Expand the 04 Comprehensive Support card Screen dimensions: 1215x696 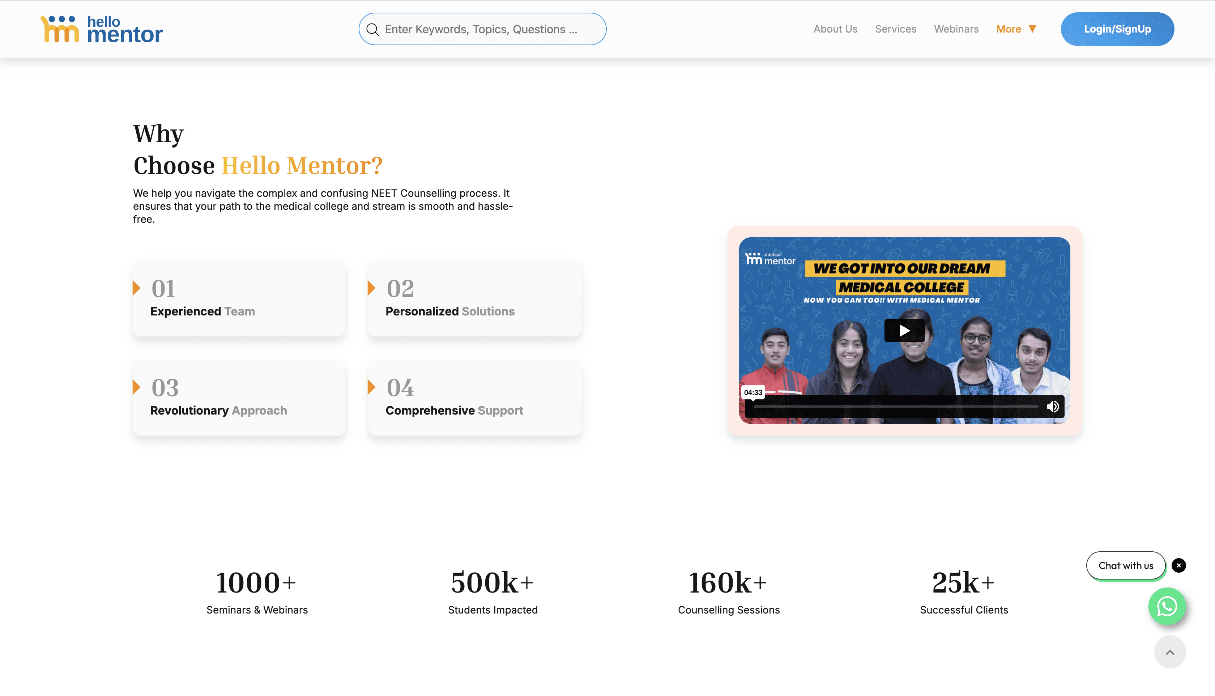click(474, 398)
